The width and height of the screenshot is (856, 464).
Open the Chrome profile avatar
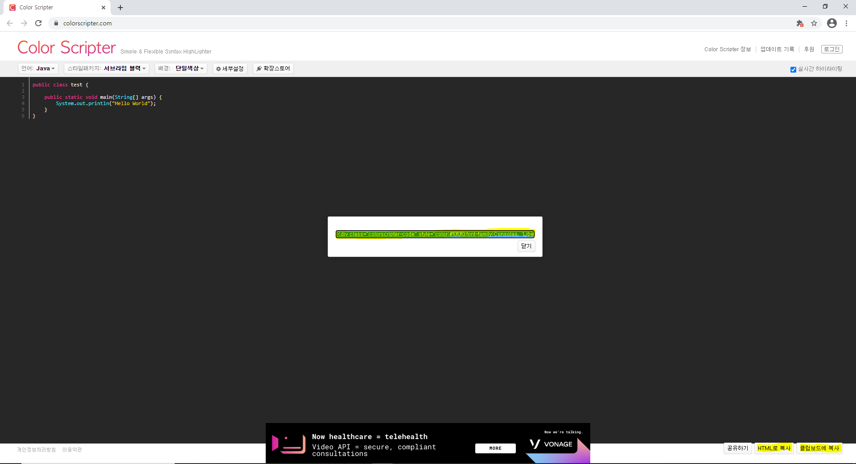832,23
